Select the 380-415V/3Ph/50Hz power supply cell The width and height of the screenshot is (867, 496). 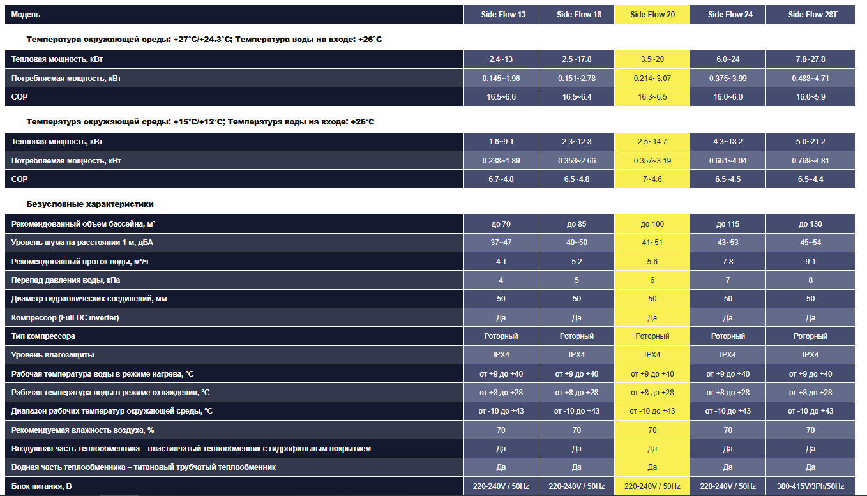(810, 486)
